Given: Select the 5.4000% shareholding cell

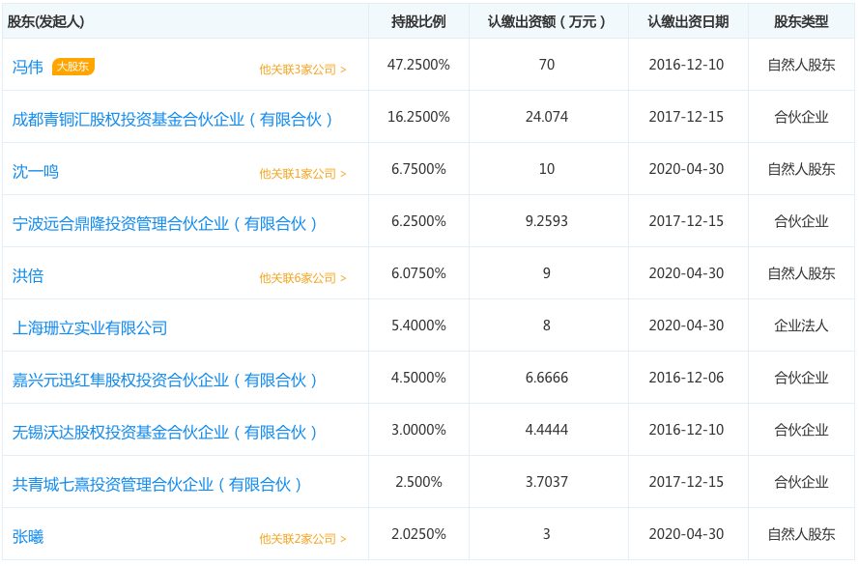Looking at the screenshot, I should [418, 325].
